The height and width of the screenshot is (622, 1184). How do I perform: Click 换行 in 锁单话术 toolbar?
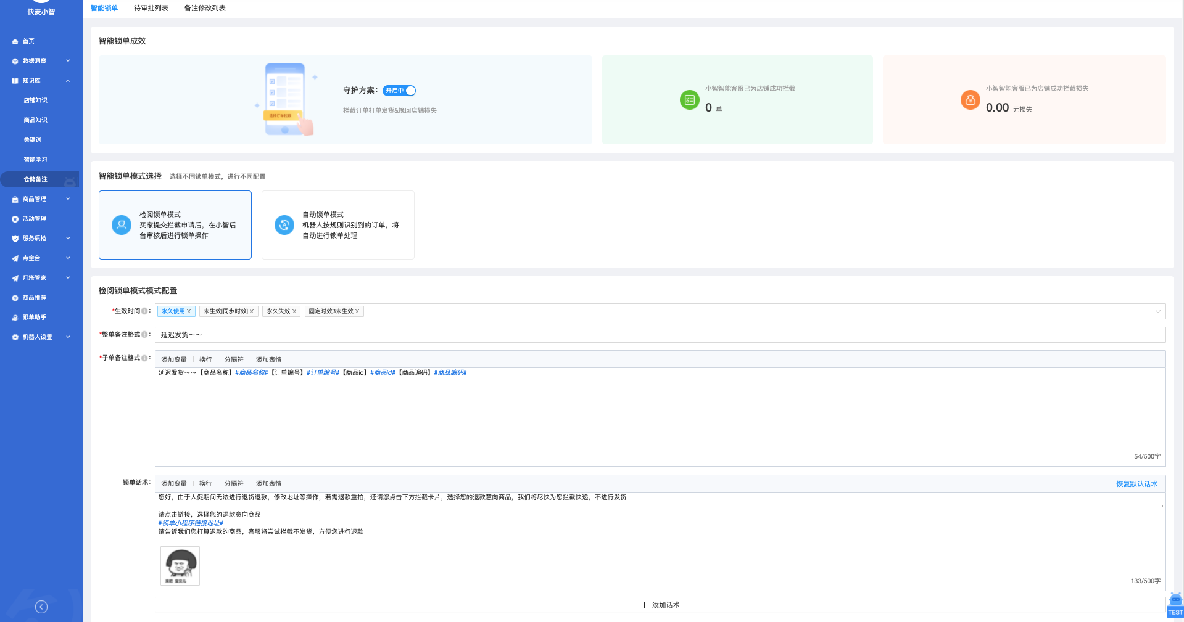tap(205, 483)
